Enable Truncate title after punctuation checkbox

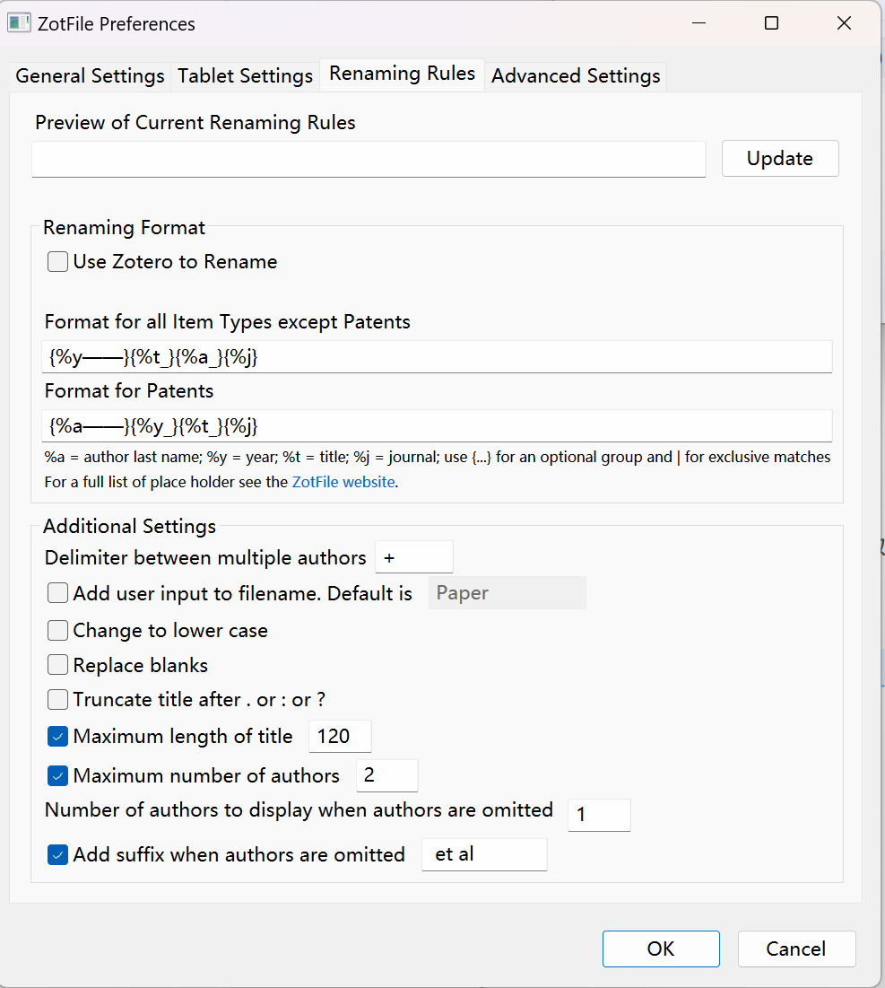point(58,699)
